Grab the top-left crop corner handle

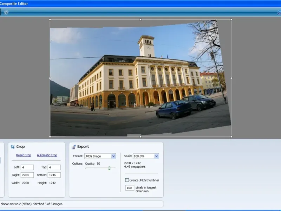50,20
